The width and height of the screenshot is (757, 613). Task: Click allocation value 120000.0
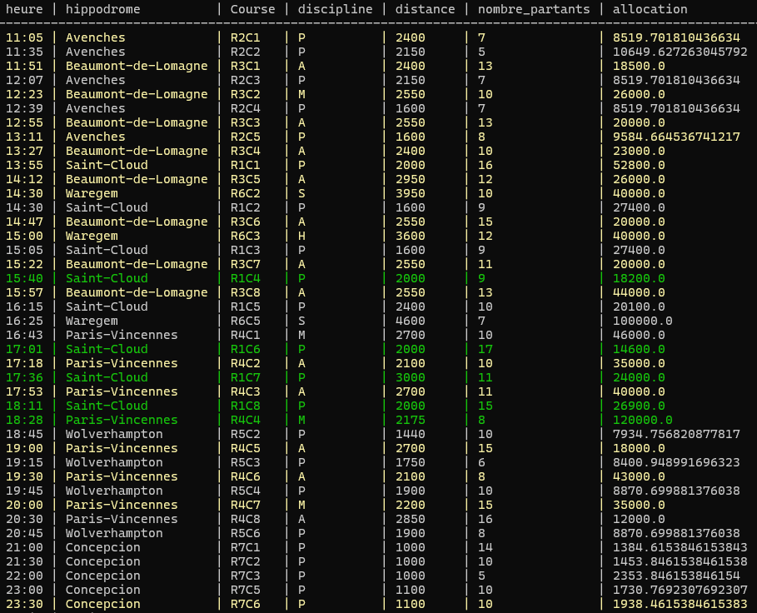point(643,420)
